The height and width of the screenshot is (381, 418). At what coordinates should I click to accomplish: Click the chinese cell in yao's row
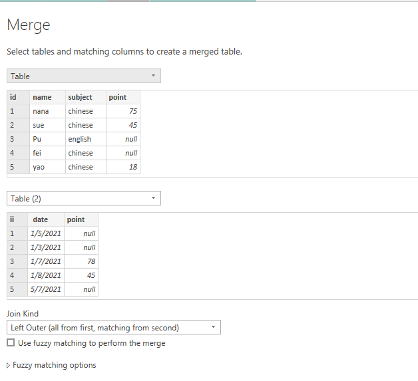tap(86, 167)
